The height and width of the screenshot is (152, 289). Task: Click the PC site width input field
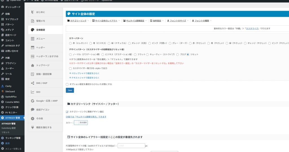click(x=131, y=146)
